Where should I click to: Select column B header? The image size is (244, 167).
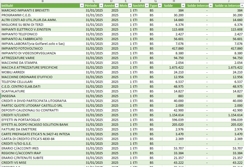click(x=42, y=1)
